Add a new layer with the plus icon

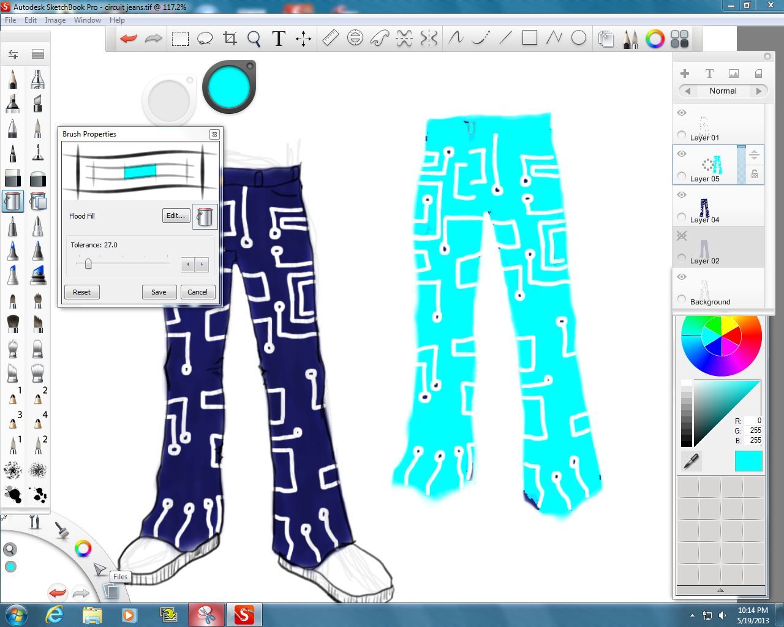pyautogui.click(x=684, y=73)
